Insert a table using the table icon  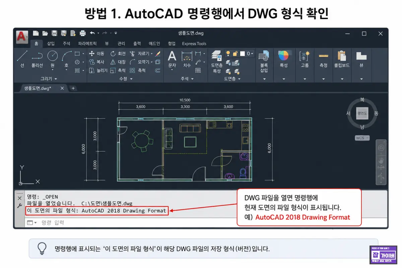pyautogui.click(x=198, y=70)
